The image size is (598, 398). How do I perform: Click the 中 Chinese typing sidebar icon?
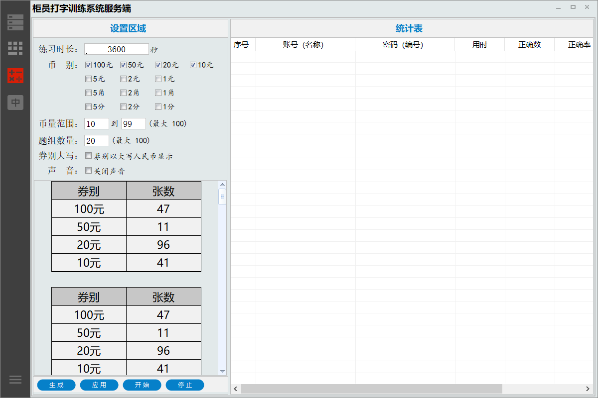pyautogui.click(x=15, y=102)
